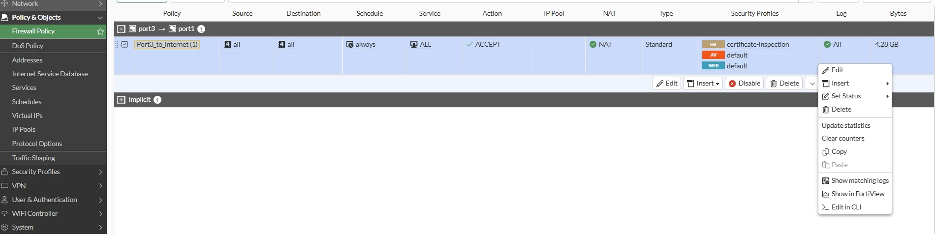This screenshot has width=935, height=234.
Task: Click the Security Profiles column header
Action: coord(754,13)
